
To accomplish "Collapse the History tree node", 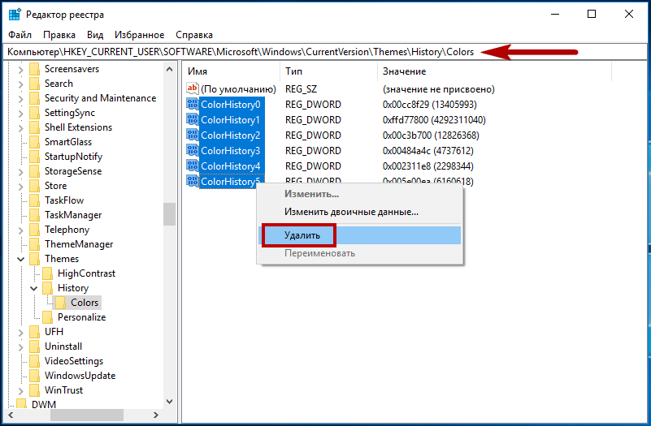I will pyautogui.click(x=34, y=288).
